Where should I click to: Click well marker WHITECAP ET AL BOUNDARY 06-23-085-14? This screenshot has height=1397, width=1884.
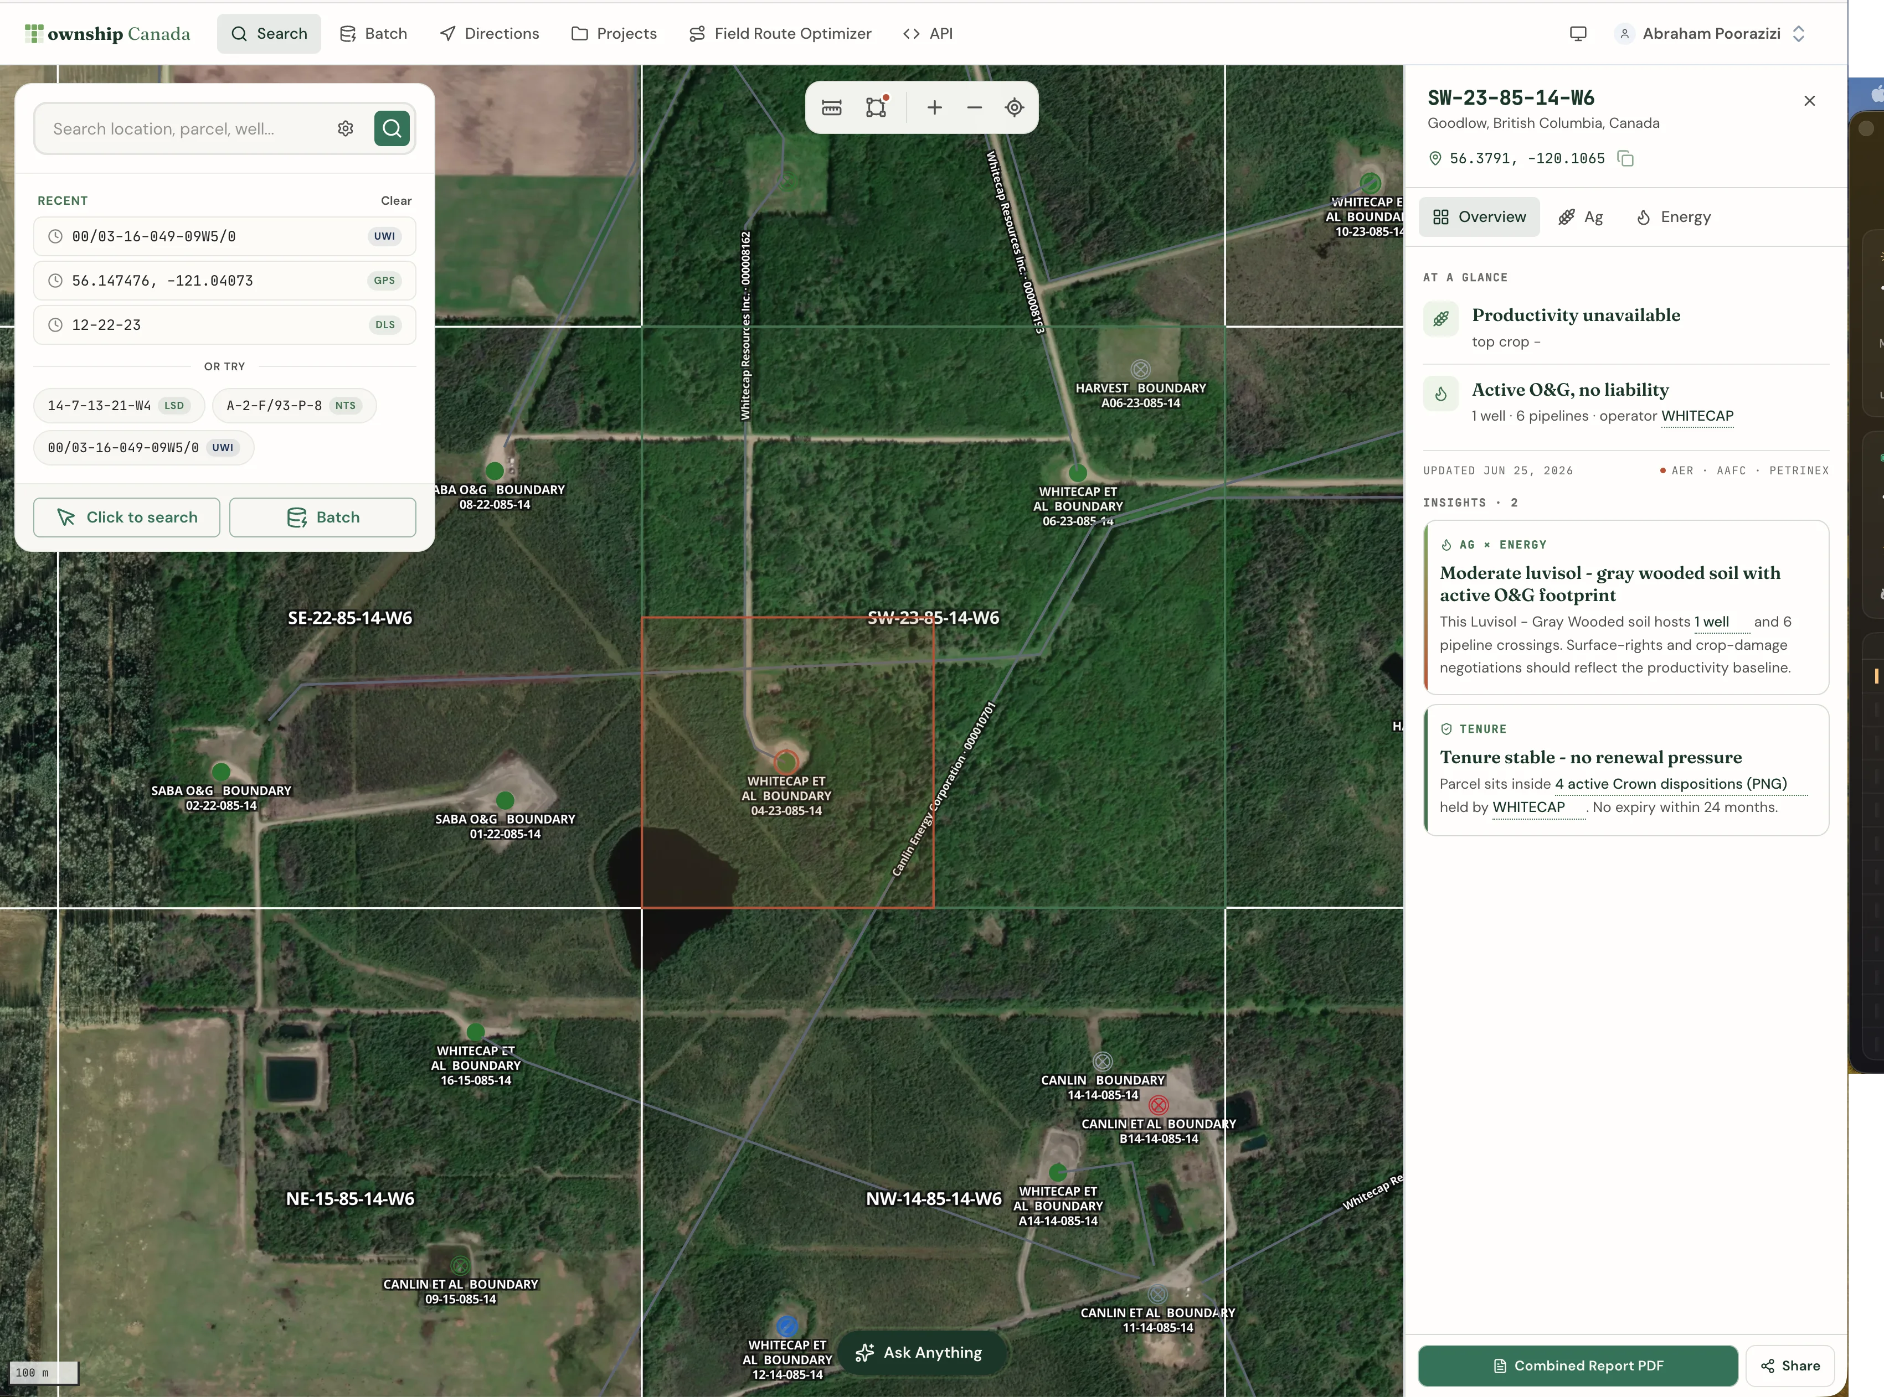coord(1078,473)
